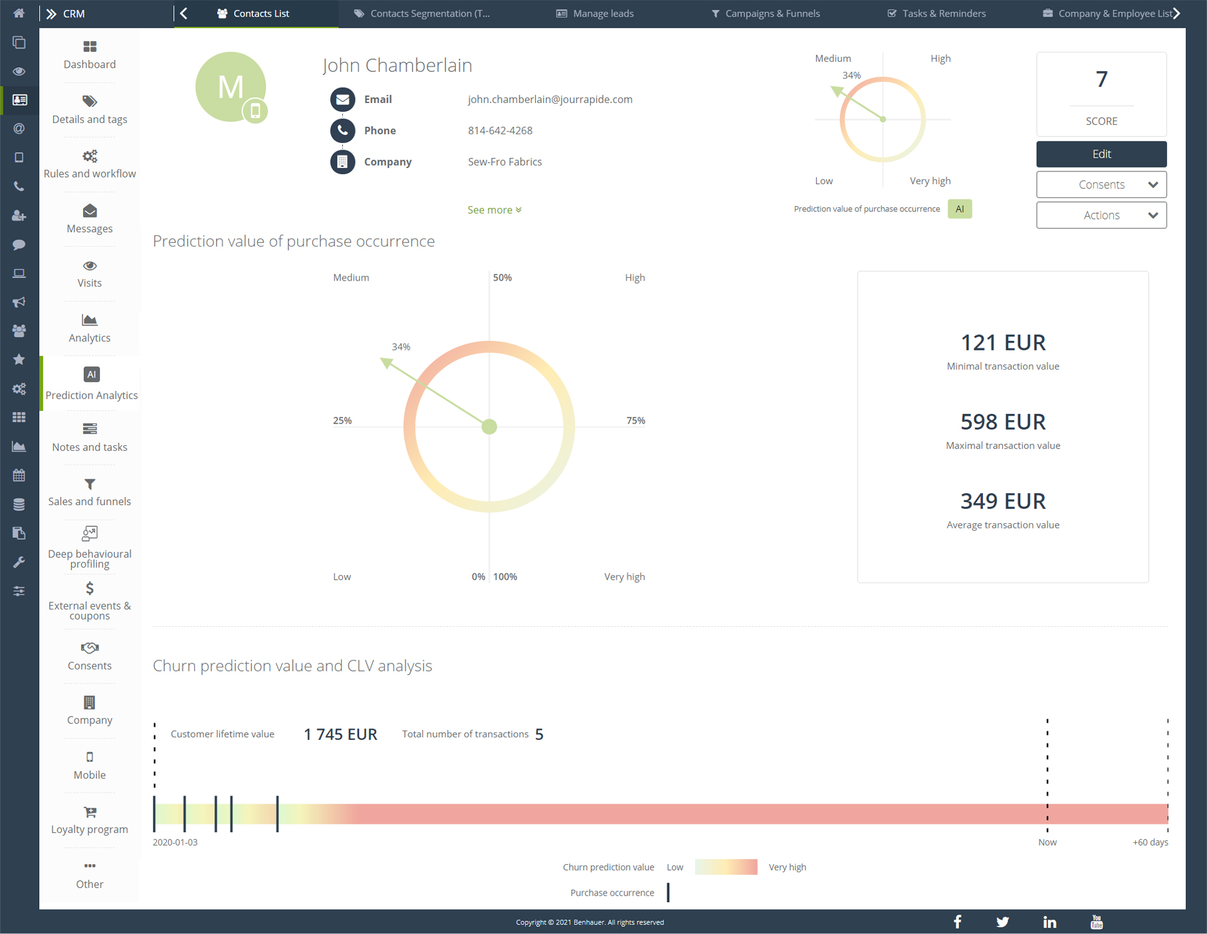Open Analytics in contact sidebar

point(90,328)
